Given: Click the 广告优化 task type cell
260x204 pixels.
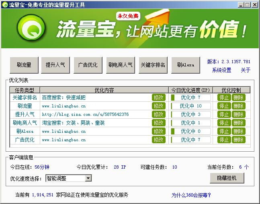Looking at the screenshot, I should [25, 140].
